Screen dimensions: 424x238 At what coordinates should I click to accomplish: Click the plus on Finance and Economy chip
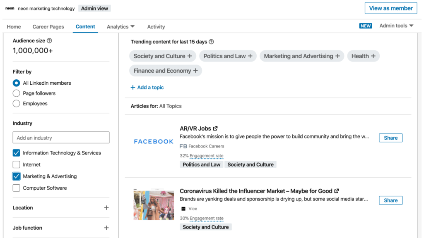click(195, 71)
